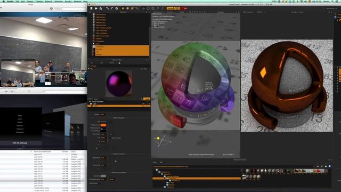Viewport: 341px width, 192px height.
Task: Select the highlighted BSDF row in layer list
Action: pyautogui.click(x=119, y=106)
